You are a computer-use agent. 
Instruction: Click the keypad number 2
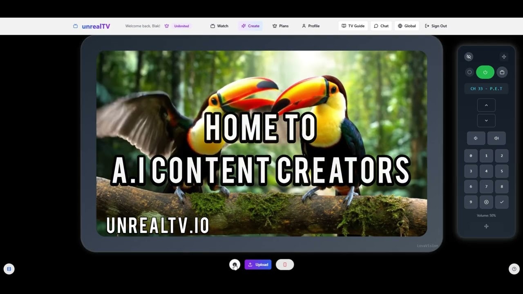coord(502,156)
